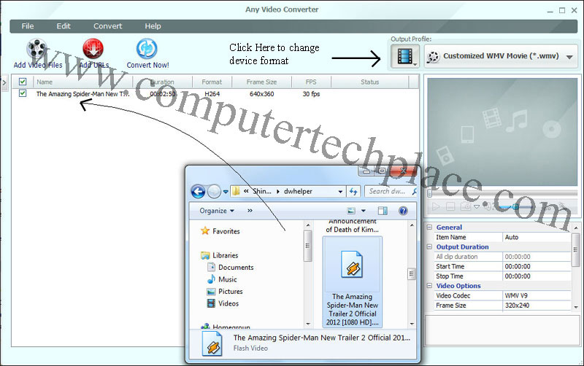Collapse the Video Options section
This screenshot has width=584, height=366.
(429, 286)
